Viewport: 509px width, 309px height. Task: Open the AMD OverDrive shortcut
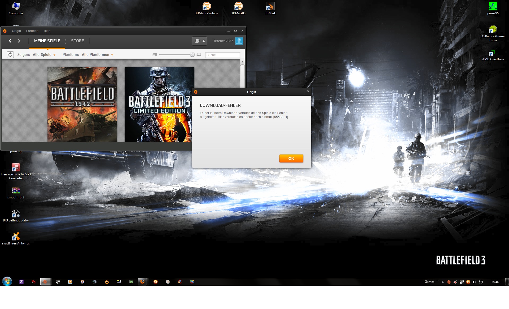(x=493, y=55)
